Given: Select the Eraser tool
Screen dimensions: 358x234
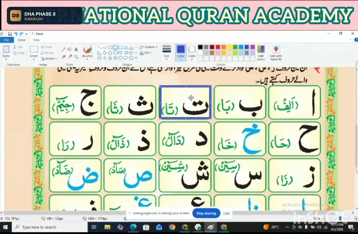Looking at the screenshot, I should coord(63,57).
